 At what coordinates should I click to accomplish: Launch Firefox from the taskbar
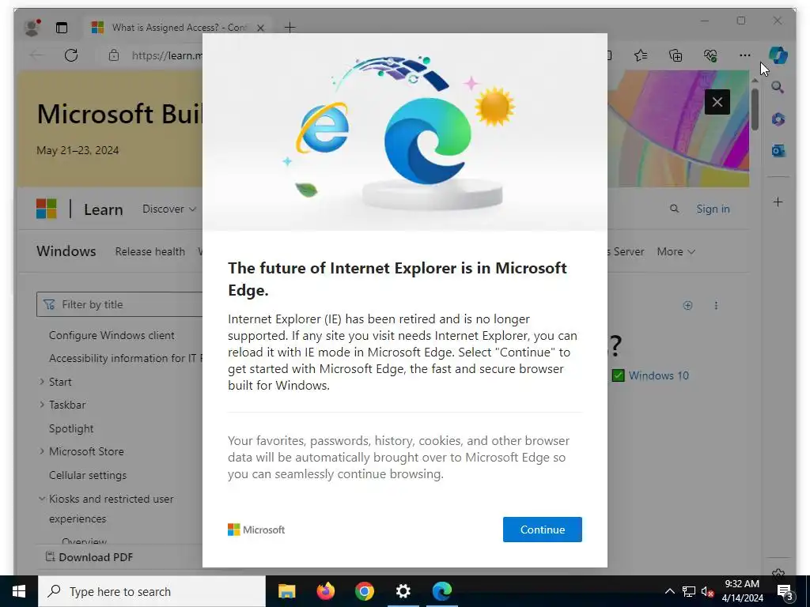click(x=325, y=591)
